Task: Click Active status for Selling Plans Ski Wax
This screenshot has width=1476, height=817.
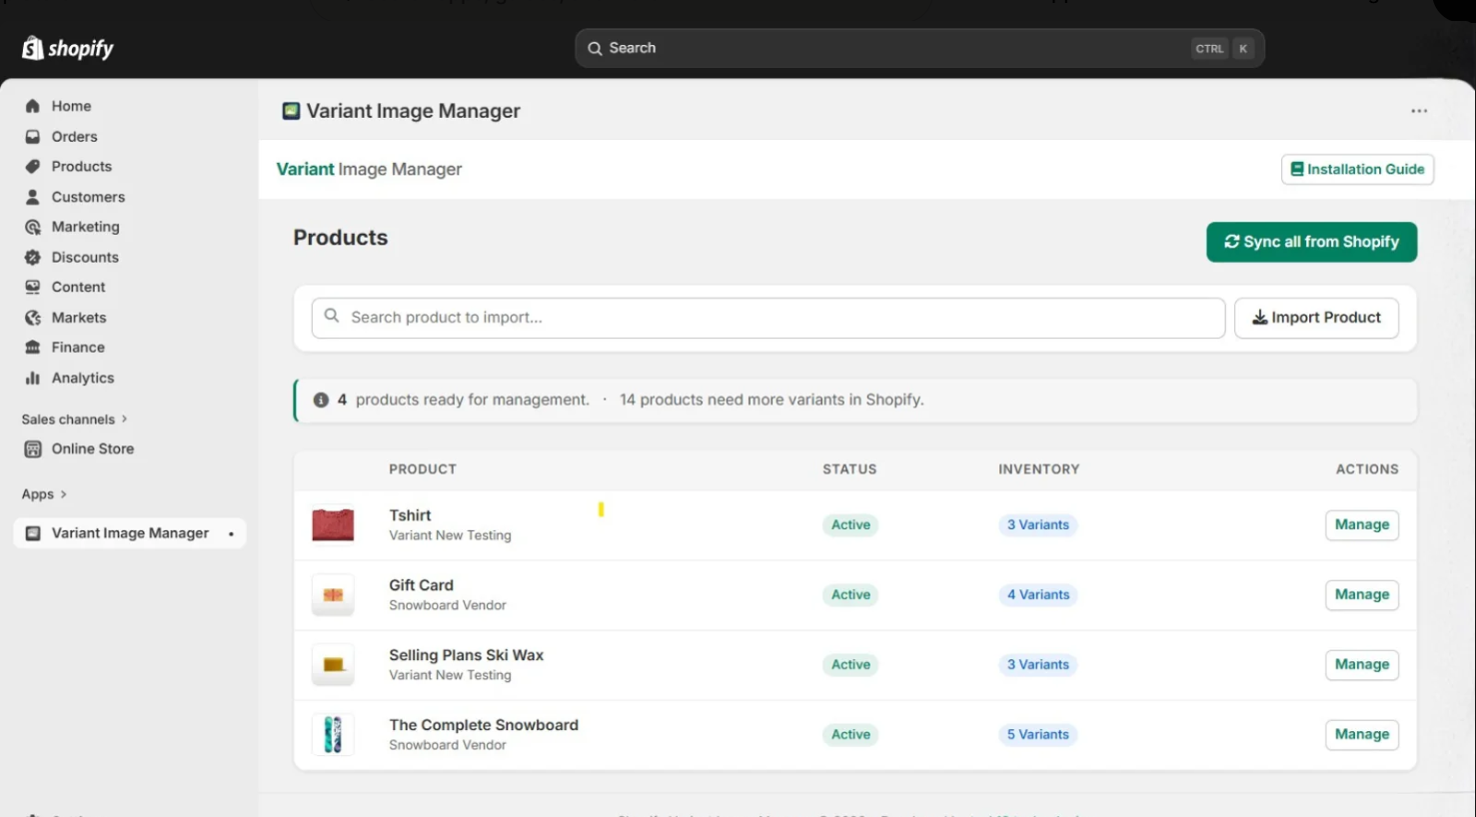Action: (850, 664)
